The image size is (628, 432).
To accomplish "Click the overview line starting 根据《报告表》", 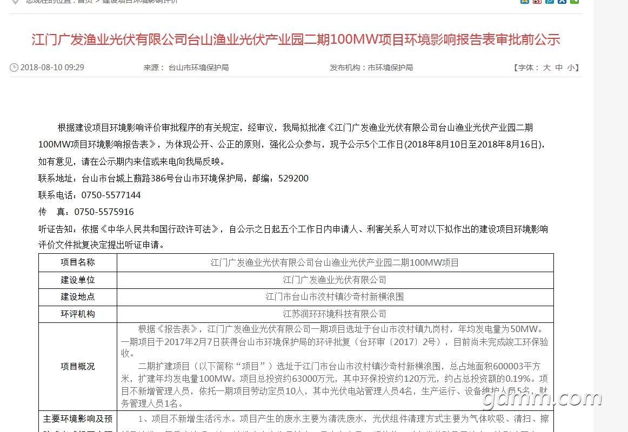I will pyautogui.click(x=341, y=329).
